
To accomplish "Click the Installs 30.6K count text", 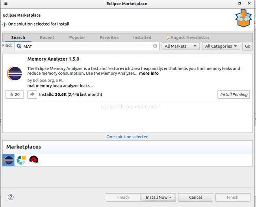I will tap(70, 94).
